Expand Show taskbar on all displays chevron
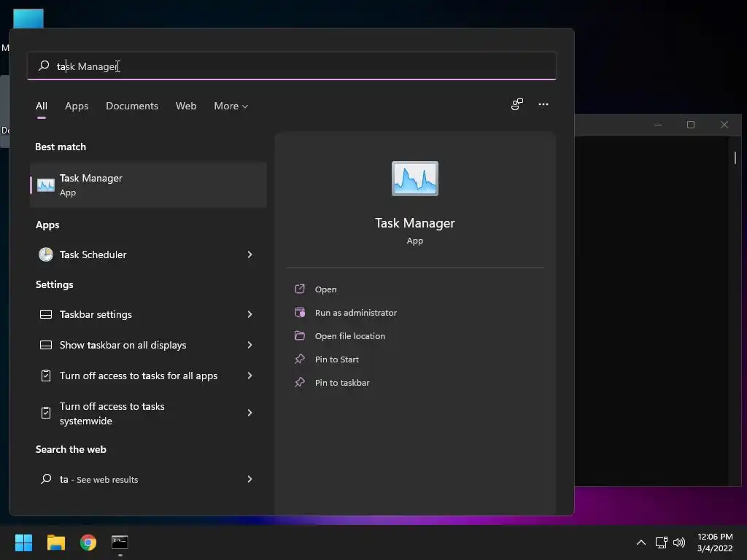 pos(249,345)
